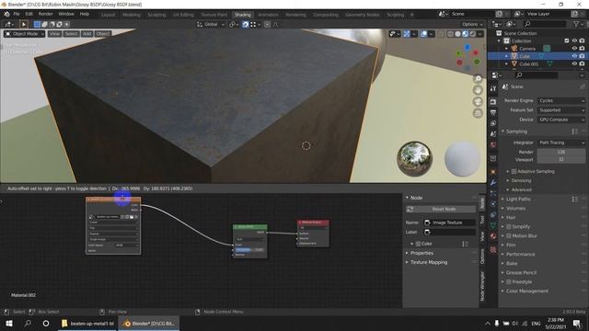Screen dimensions: 589x331
Task: Switch to the Animation workspace tab
Action: point(268,15)
